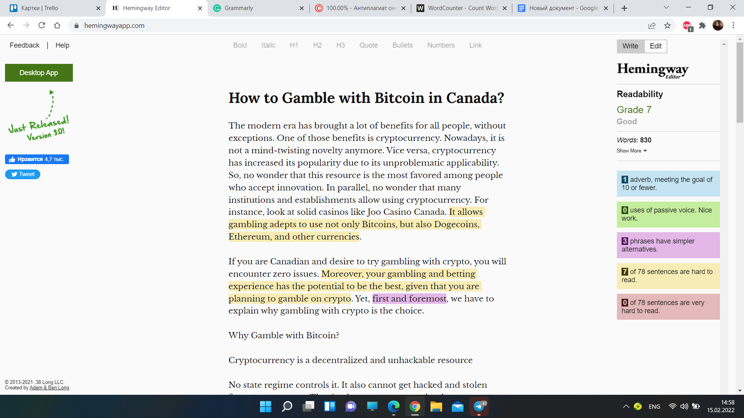Click the article title heading text
The image size is (744, 418).
point(366,98)
